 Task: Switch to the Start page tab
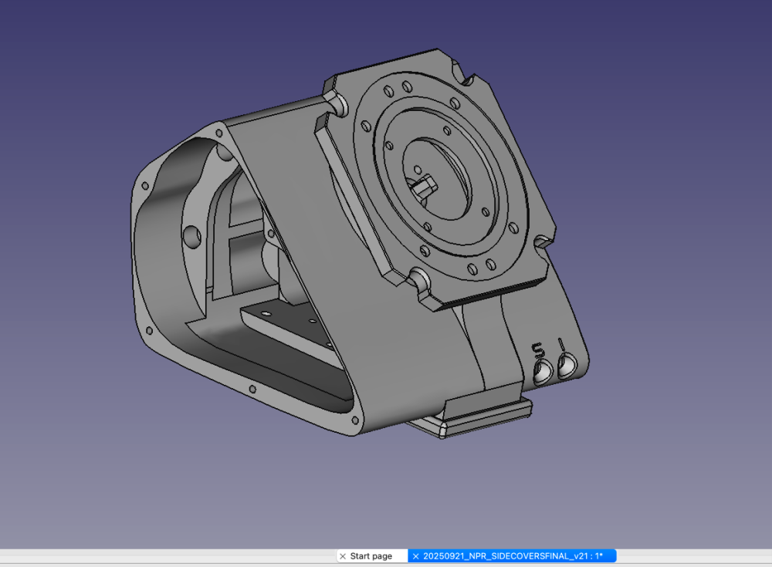click(371, 556)
